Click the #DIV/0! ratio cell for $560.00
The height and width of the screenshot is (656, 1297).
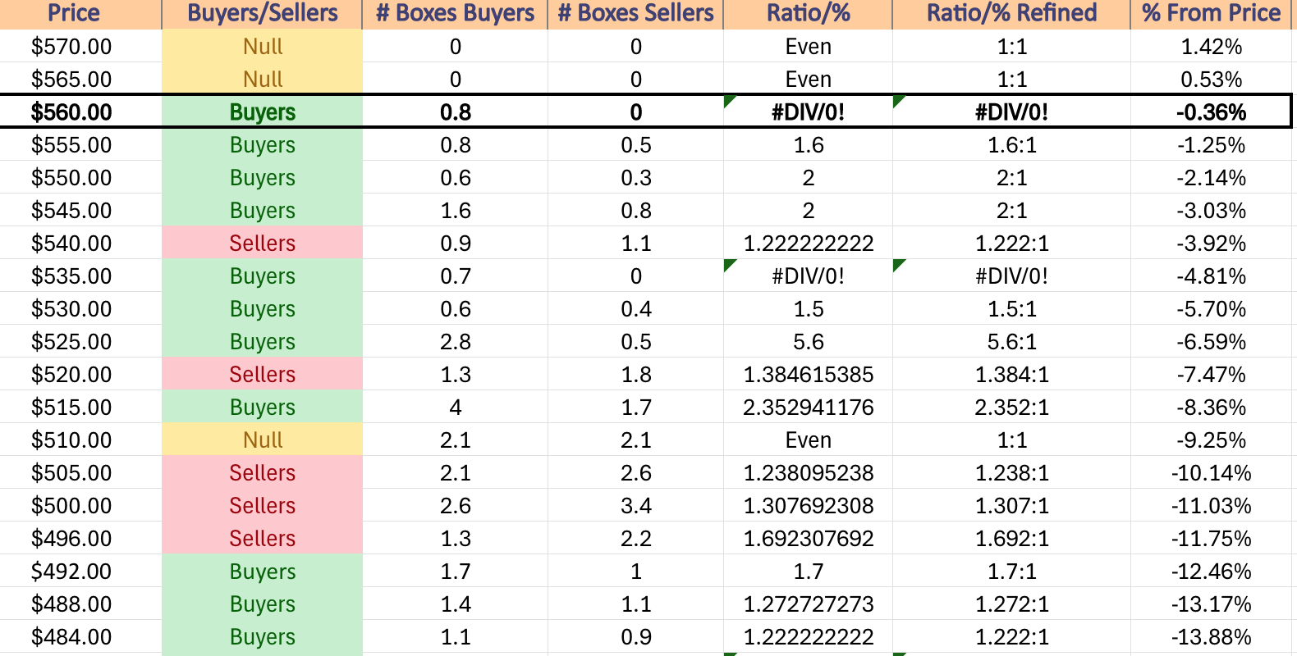coord(808,112)
